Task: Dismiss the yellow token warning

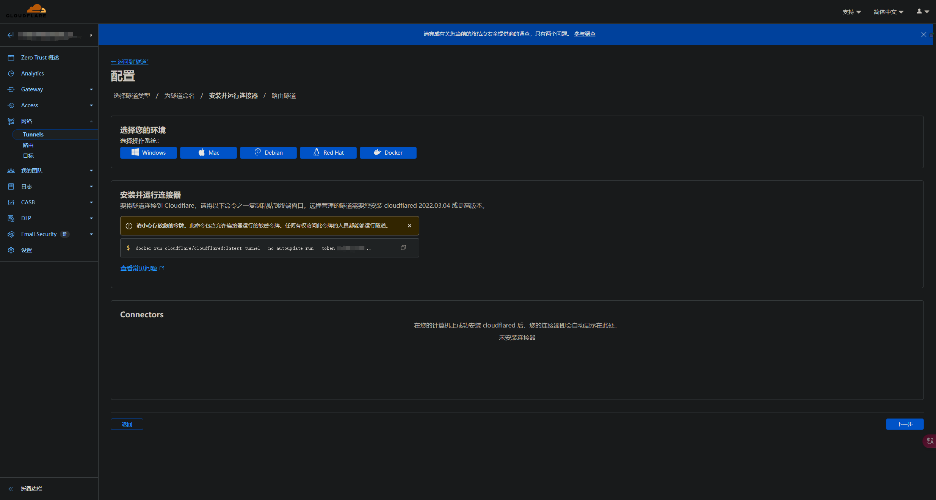Action: [409, 226]
